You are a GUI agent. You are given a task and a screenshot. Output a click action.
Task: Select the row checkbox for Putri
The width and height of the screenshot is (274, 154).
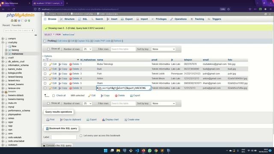click(x=45, y=74)
